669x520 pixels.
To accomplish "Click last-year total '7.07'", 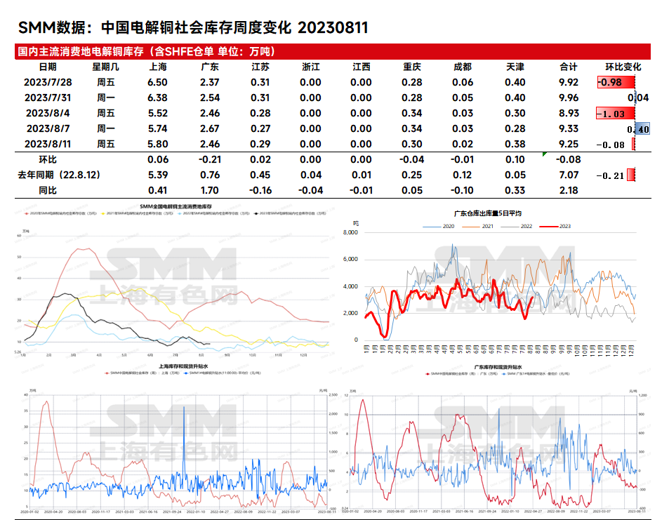I will coord(569,175).
